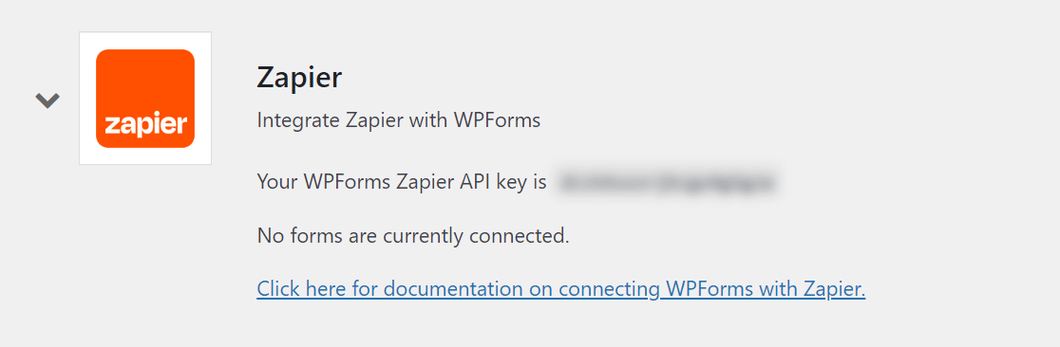
Task: Select the "Integrate Zapier with WPForms" description
Action: pos(399,121)
